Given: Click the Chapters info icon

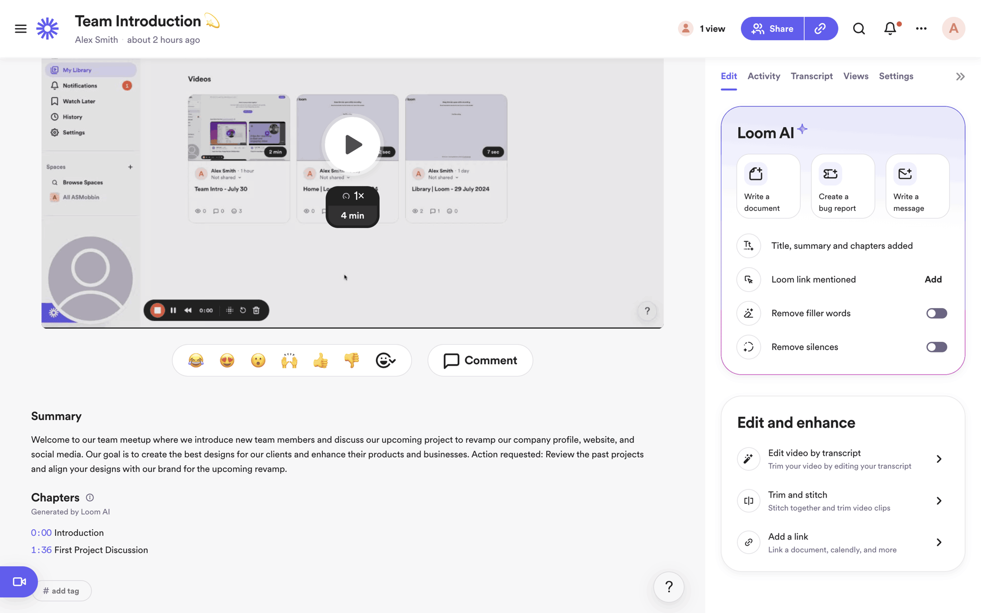Looking at the screenshot, I should tap(90, 498).
